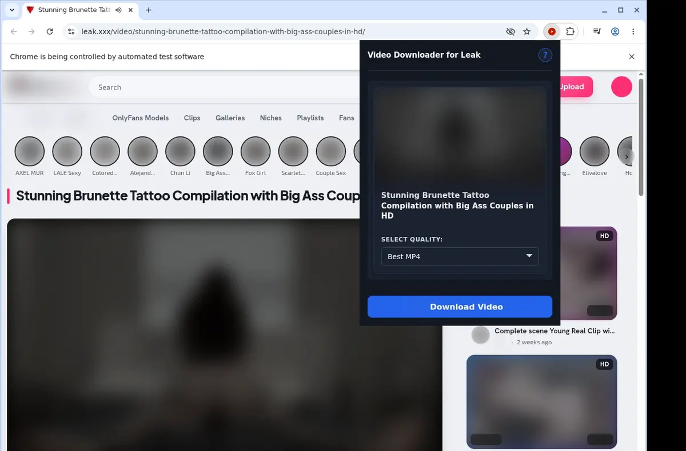Open a new tab with plus button
686x451 pixels.
click(149, 10)
